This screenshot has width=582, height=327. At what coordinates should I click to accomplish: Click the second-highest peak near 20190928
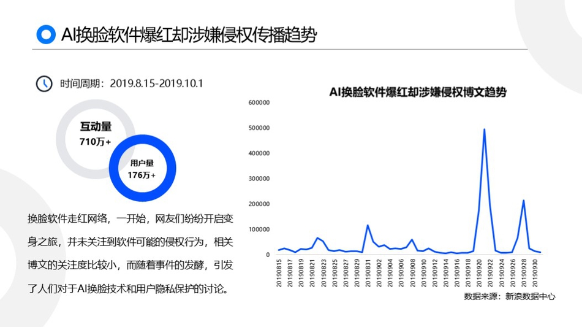[523, 201]
